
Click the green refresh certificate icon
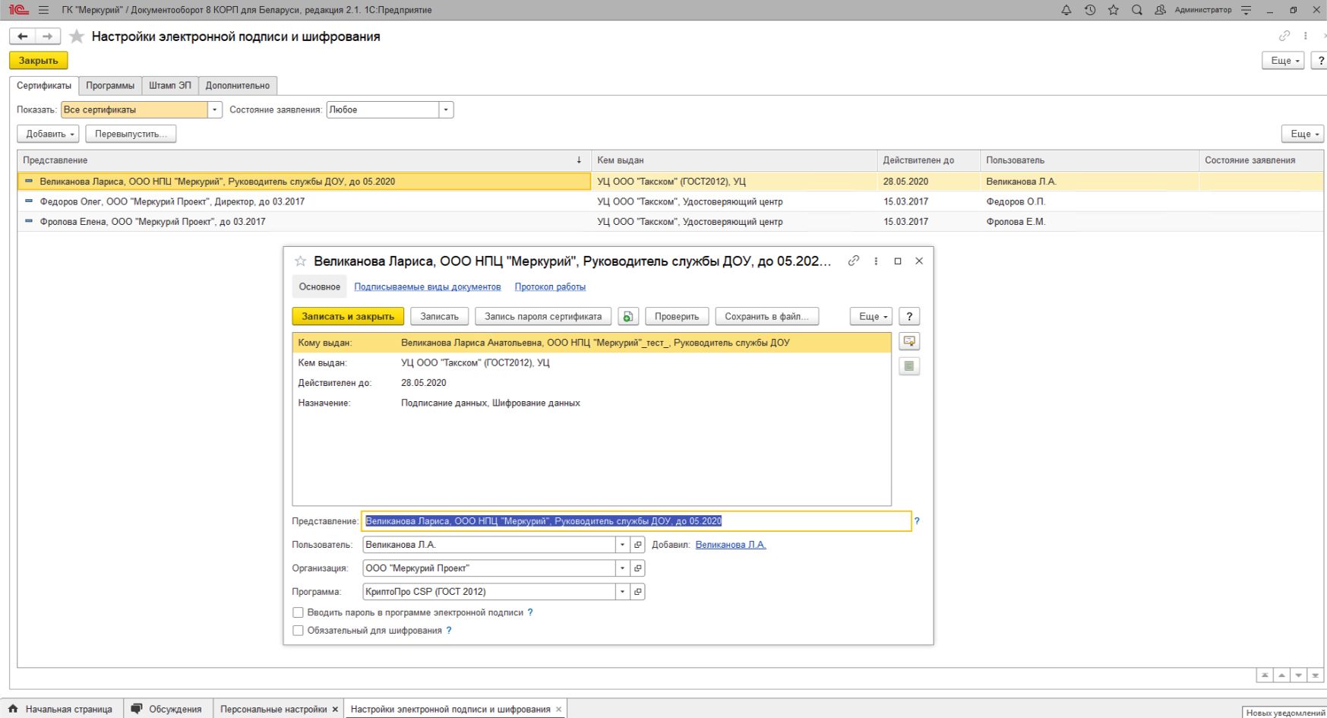[628, 316]
